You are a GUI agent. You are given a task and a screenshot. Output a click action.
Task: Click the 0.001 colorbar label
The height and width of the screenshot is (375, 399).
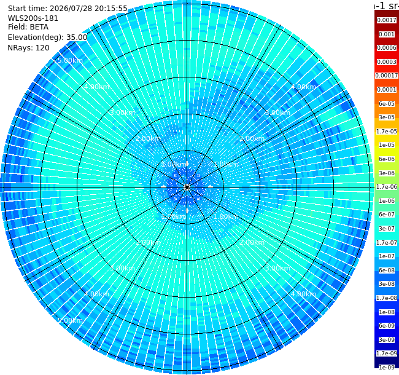pyautogui.click(x=387, y=34)
